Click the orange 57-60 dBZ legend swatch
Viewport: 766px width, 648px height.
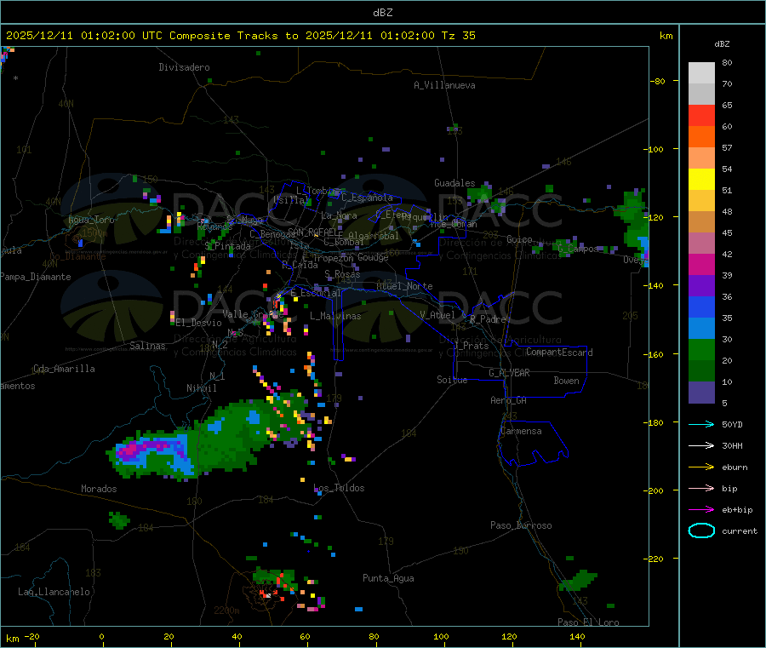point(701,137)
